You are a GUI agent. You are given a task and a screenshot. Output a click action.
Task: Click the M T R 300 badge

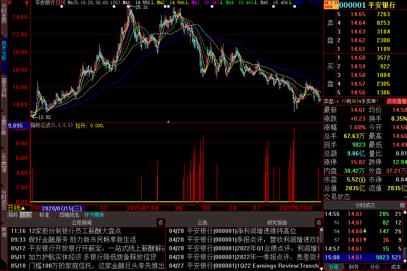pos(331,5)
